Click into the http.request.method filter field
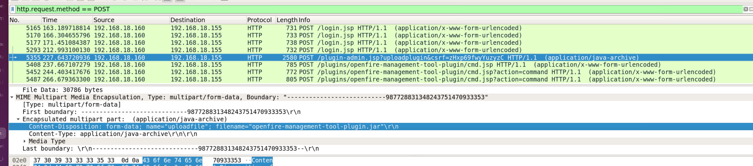Image resolution: width=753 pixels, height=166 pixels. pos(351,9)
